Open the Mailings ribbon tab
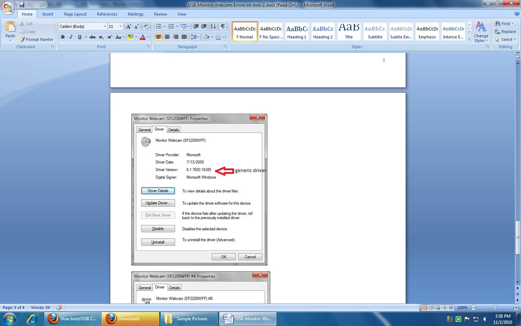 click(x=136, y=14)
